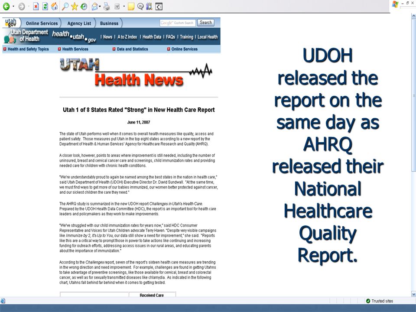Image resolution: width=416 pixels, height=312 pixels.
Task: Open Health Services menu
Action: pyautogui.click(x=73, y=49)
